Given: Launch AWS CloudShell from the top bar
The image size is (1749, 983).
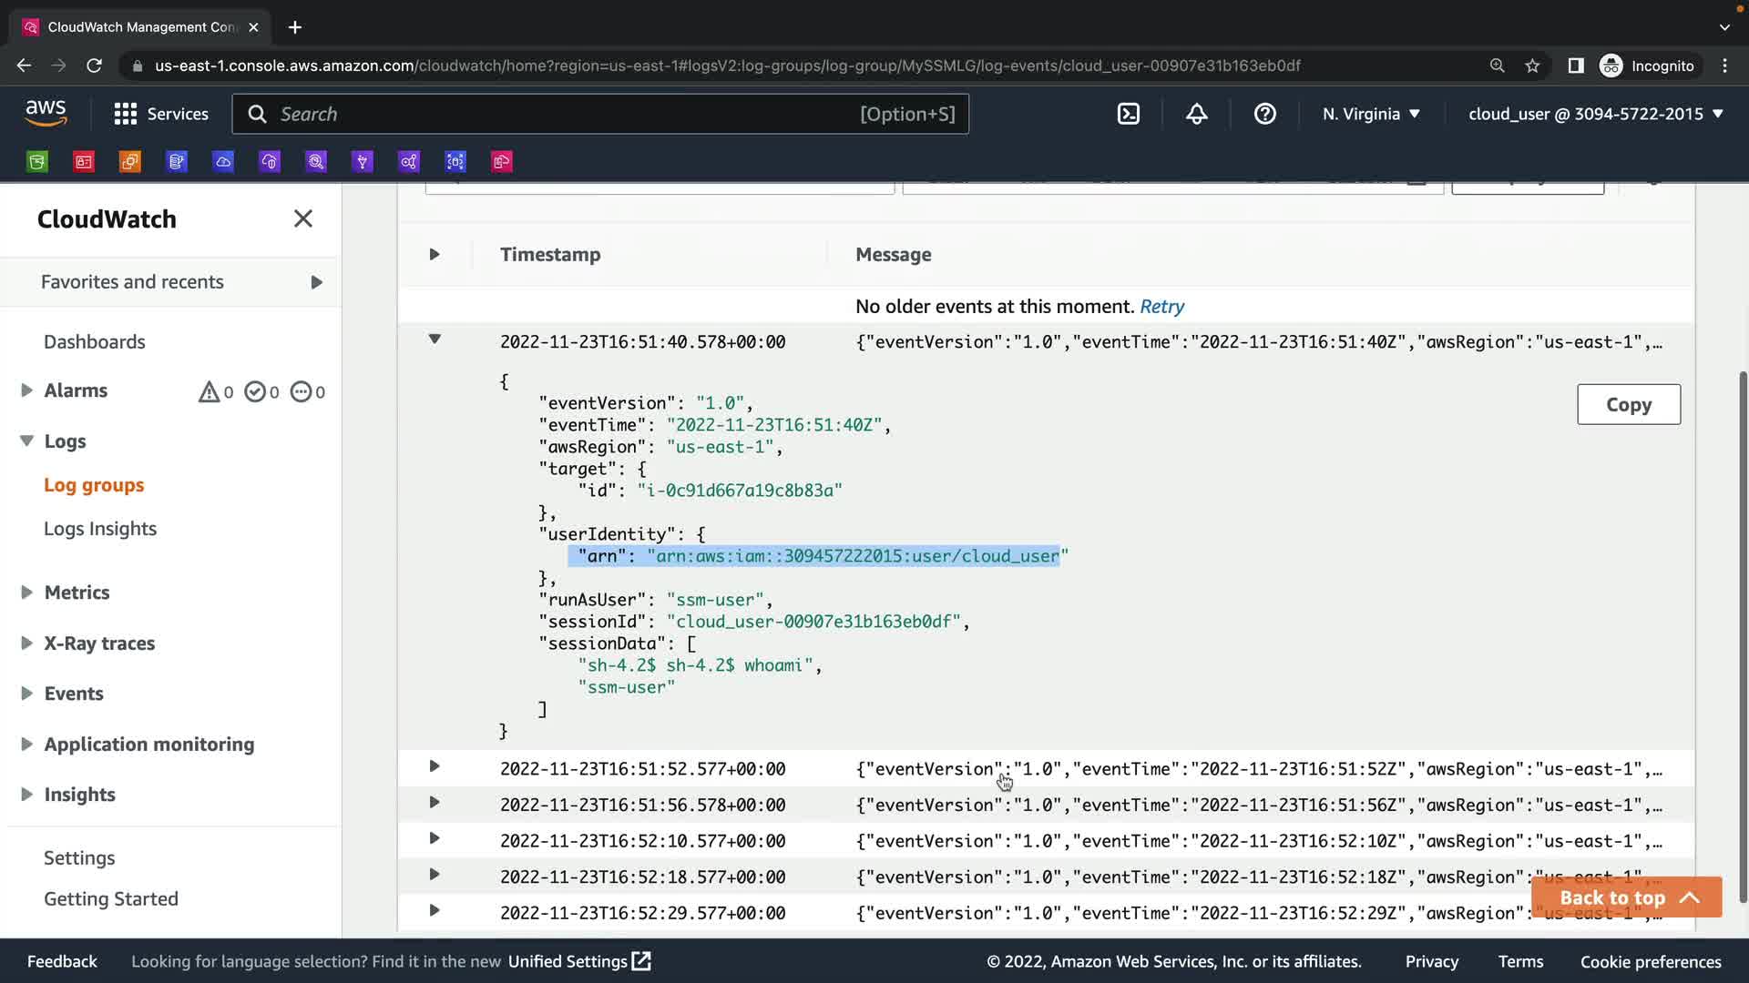Looking at the screenshot, I should [1128, 114].
